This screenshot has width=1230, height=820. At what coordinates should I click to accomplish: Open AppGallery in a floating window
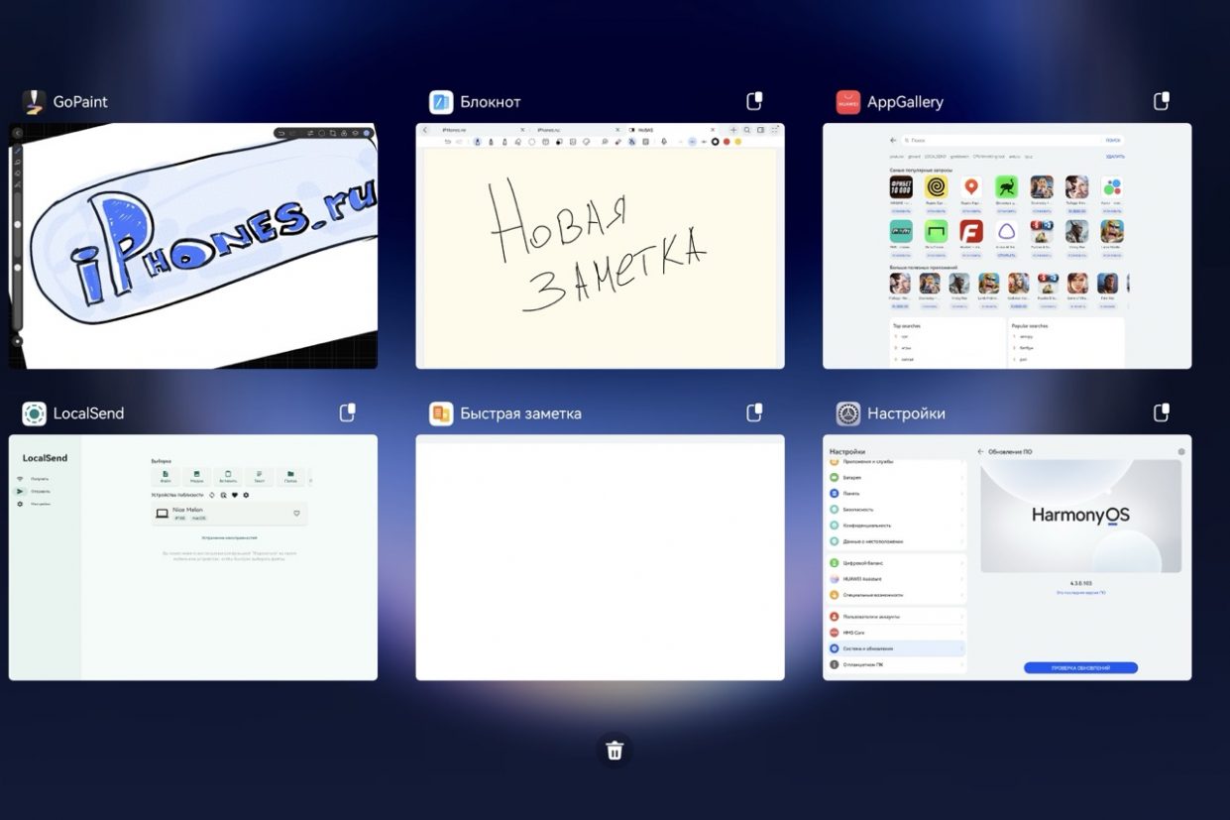tap(1162, 101)
